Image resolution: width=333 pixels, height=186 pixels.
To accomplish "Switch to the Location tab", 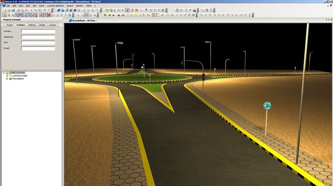I will [52, 25].
